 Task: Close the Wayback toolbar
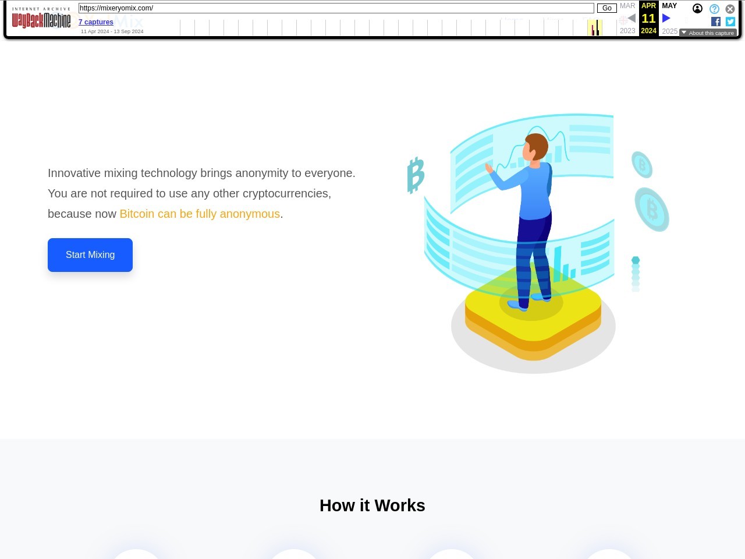tap(730, 9)
